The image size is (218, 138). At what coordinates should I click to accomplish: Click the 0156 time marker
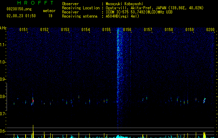(x=127, y=30)
